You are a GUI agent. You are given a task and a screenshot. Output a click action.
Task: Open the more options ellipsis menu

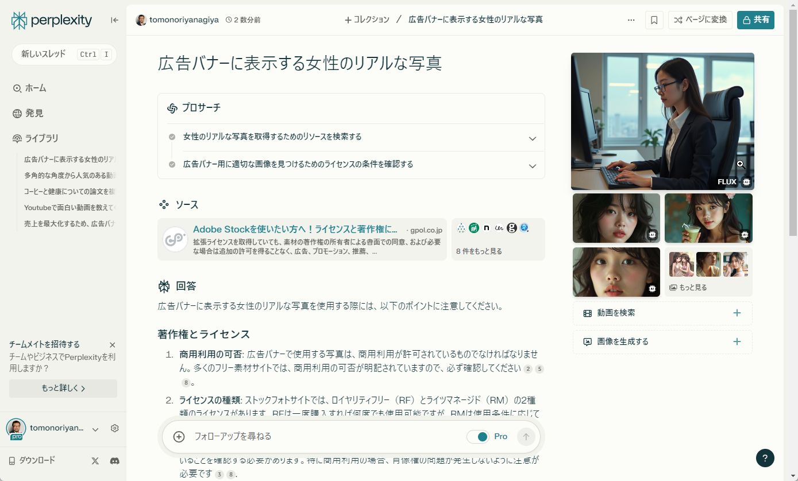tap(631, 20)
